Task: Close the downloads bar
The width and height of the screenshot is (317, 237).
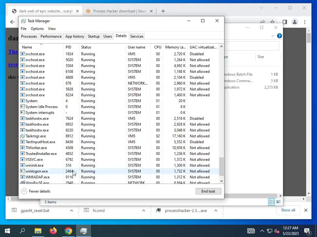Action: 306,210
